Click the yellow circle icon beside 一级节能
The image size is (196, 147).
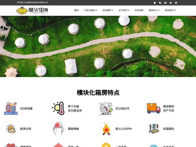pyautogui.click(x=106, y=145)
